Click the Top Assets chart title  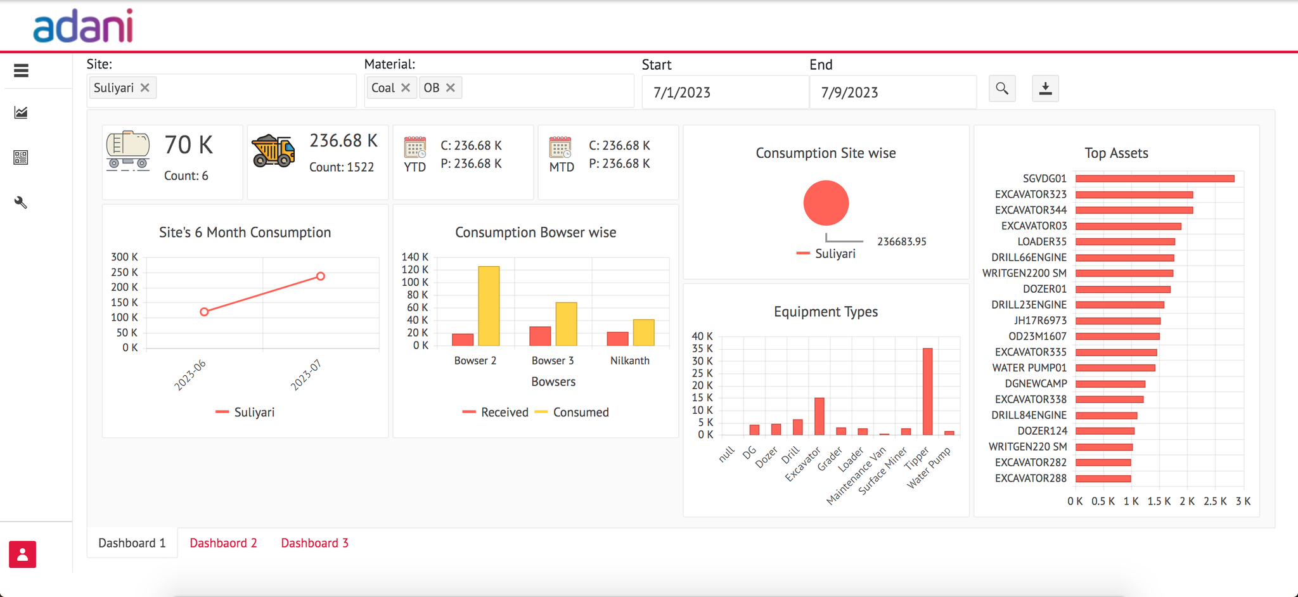[x=1116, y=153]
